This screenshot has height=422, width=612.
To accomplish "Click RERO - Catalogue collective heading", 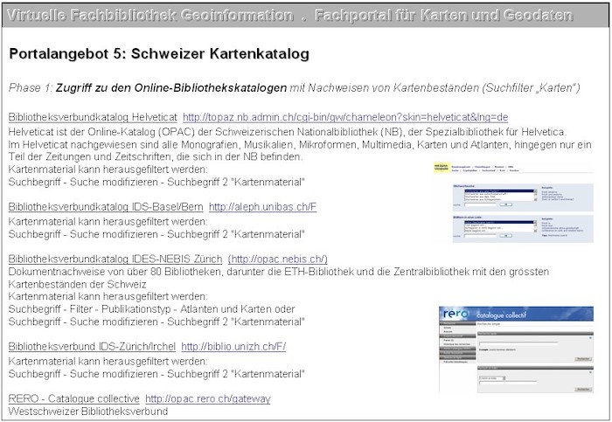I will [73, 398].
